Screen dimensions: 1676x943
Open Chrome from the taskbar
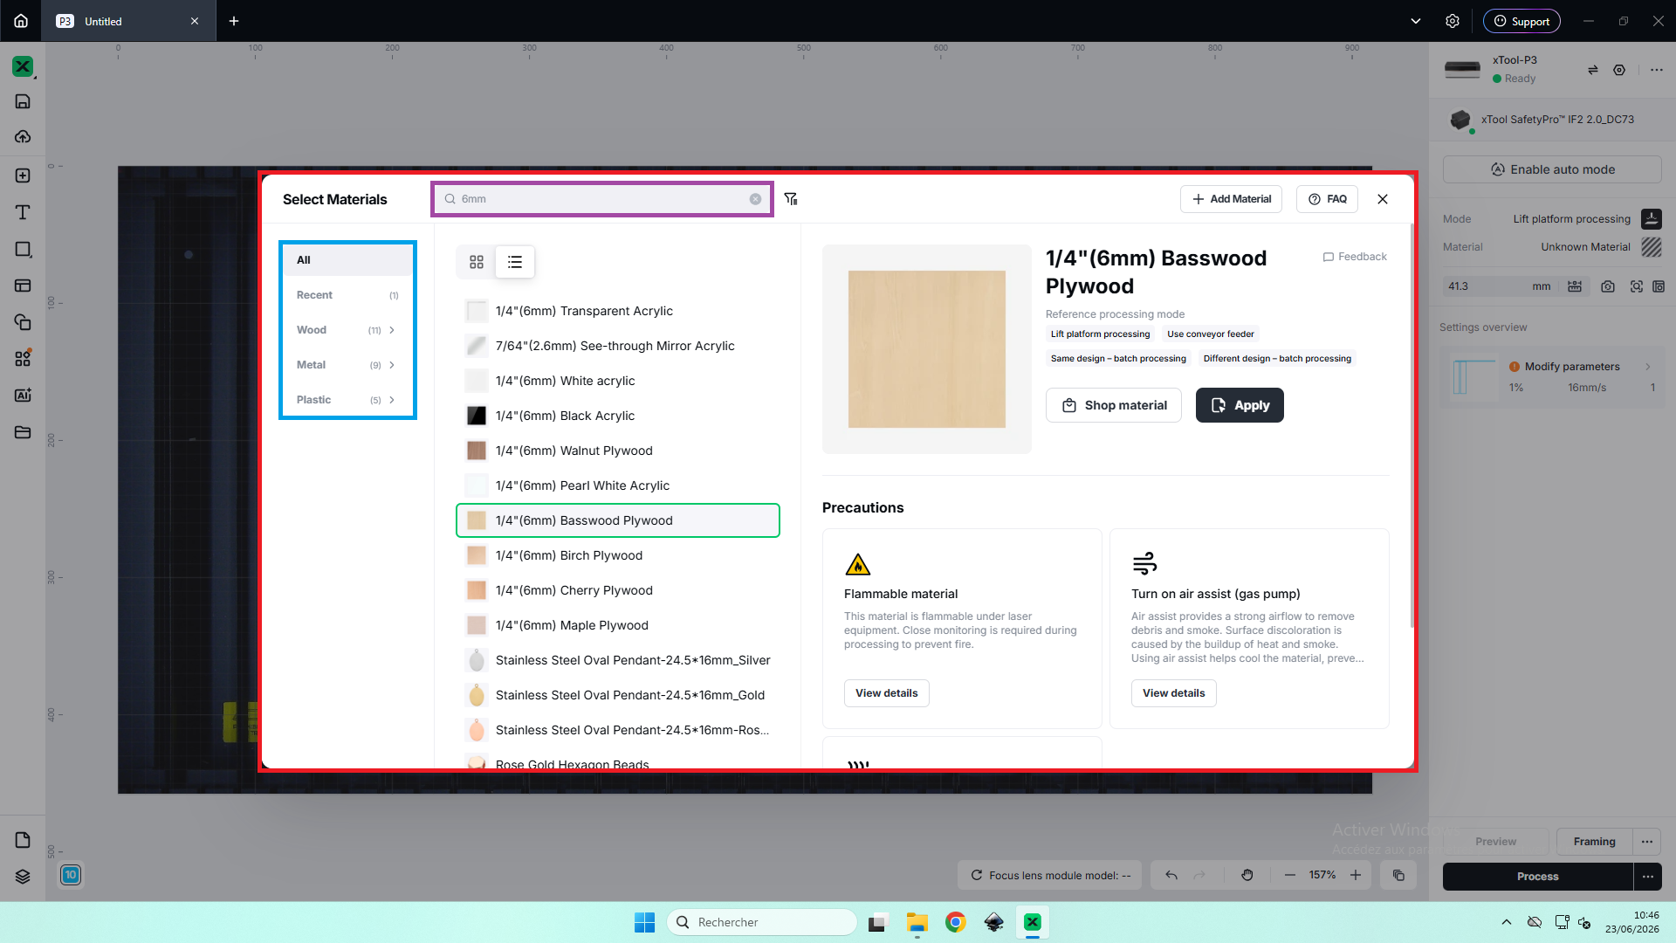(x=956, y=922)
